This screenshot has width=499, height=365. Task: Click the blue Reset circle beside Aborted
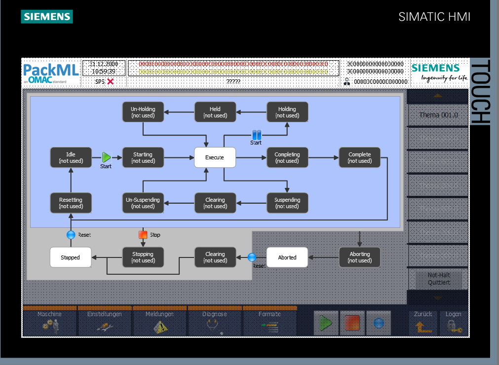252,257
